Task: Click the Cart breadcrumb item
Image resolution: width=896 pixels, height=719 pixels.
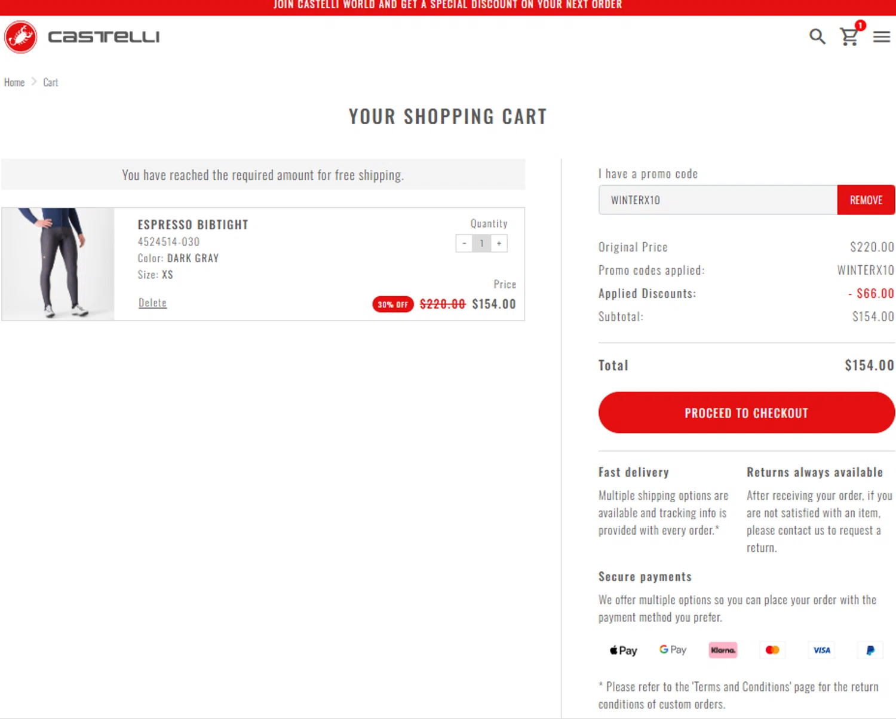Action: tap(51, 82)
